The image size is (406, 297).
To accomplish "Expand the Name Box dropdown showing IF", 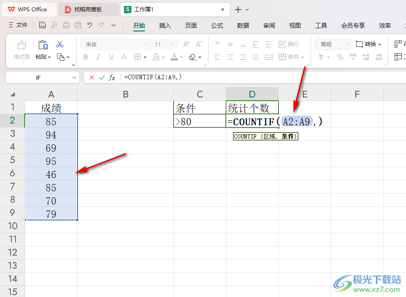I will click(x=74, y=77).
